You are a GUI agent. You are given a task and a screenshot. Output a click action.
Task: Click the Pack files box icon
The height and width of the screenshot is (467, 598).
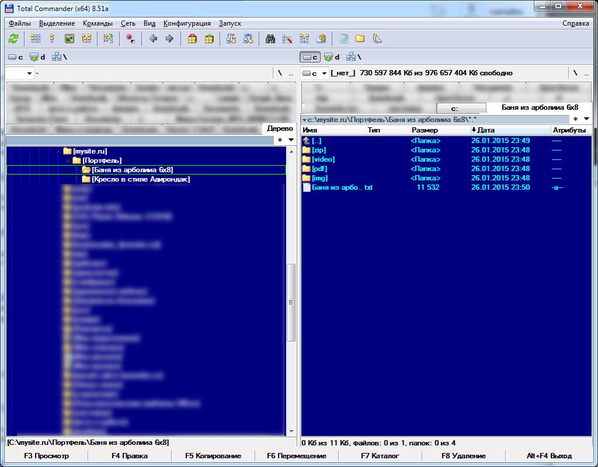pos(192,39)
